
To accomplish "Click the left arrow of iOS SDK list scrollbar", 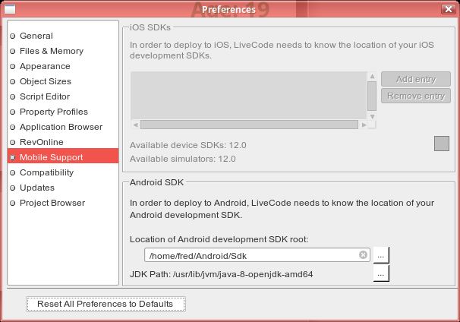I will pos(136,125).
